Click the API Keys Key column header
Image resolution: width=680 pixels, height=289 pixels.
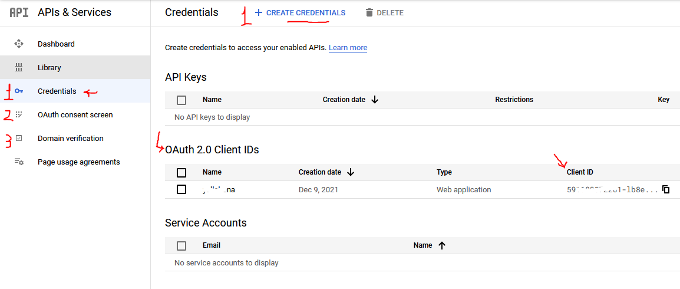click(x=664, y=99)
